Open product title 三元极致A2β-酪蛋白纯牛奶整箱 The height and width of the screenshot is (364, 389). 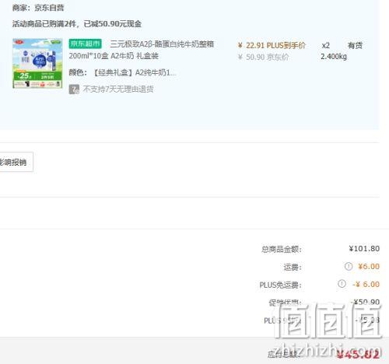[x=162, y=44]
